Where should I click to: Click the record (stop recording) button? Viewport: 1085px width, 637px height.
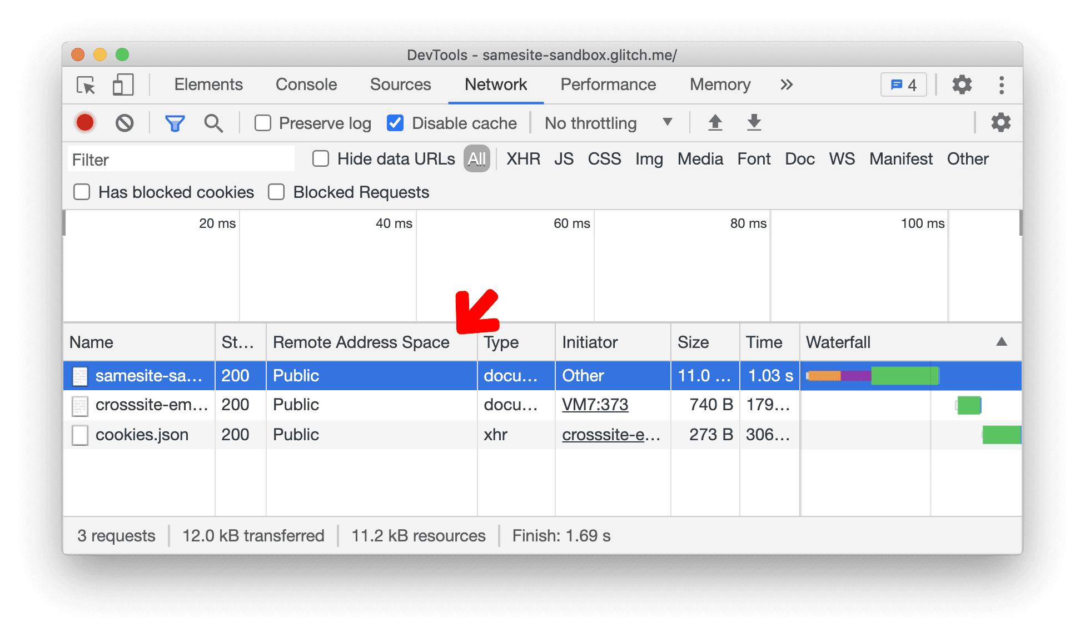[85, 123]
